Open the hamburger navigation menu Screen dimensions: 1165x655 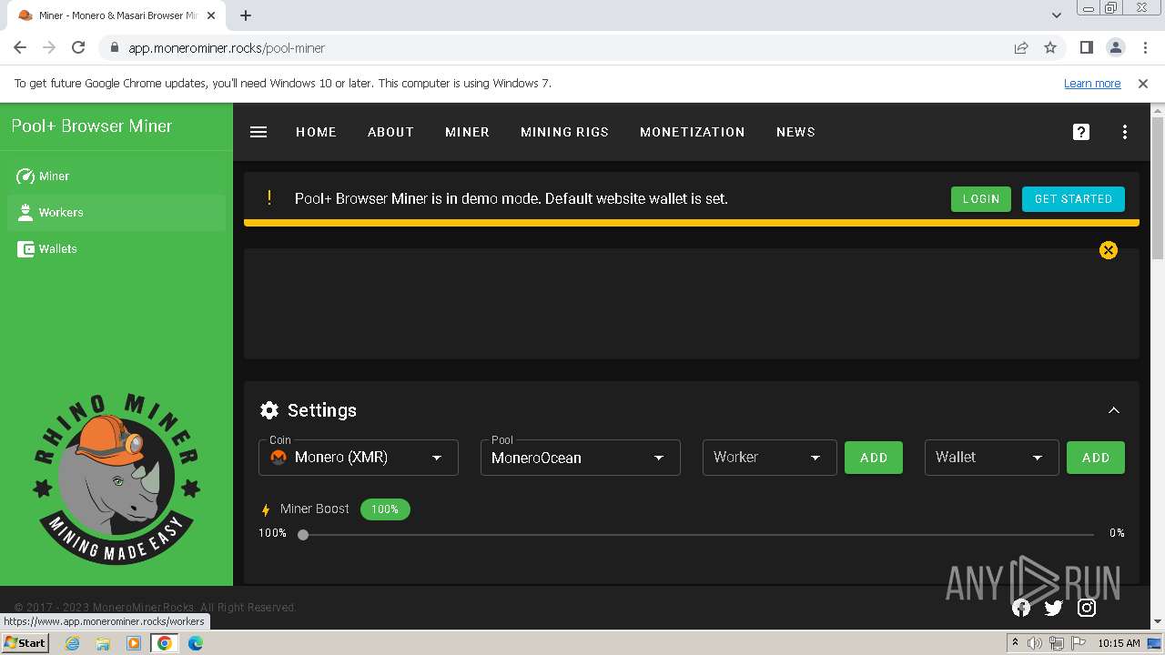pos(258,132)
